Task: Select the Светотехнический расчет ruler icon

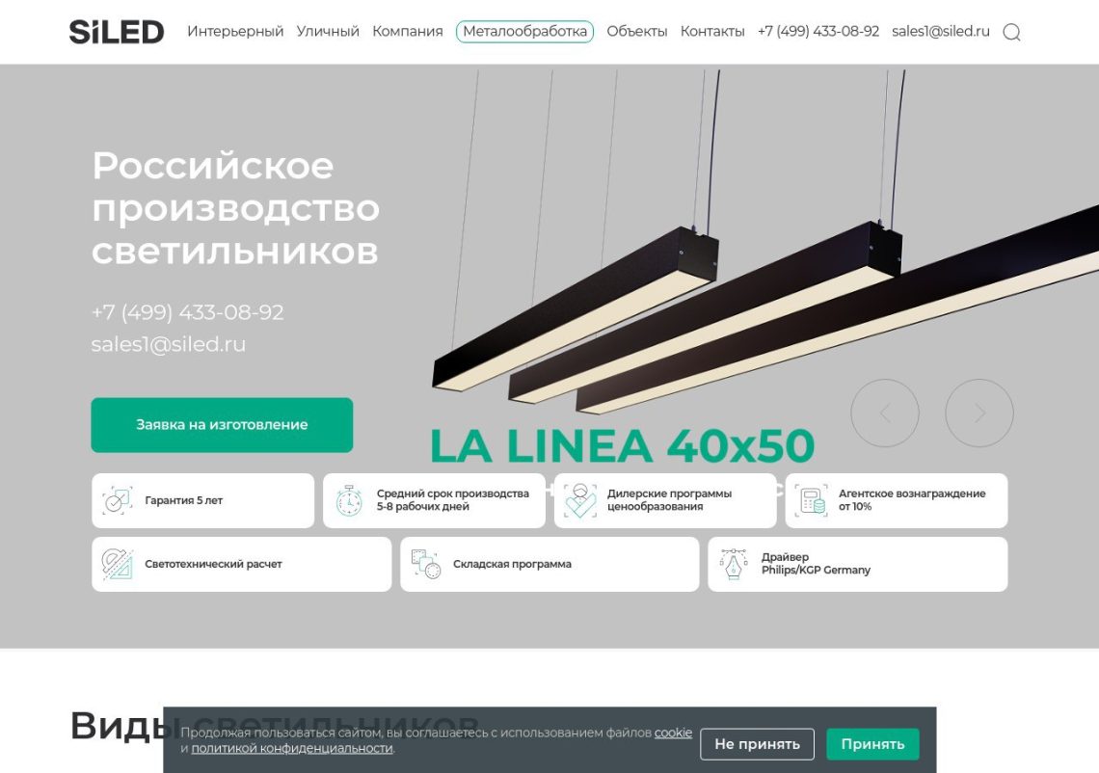Action: click(x=118, y=564)
